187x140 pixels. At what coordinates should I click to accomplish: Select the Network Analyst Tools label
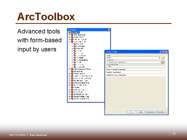point(82,83)
